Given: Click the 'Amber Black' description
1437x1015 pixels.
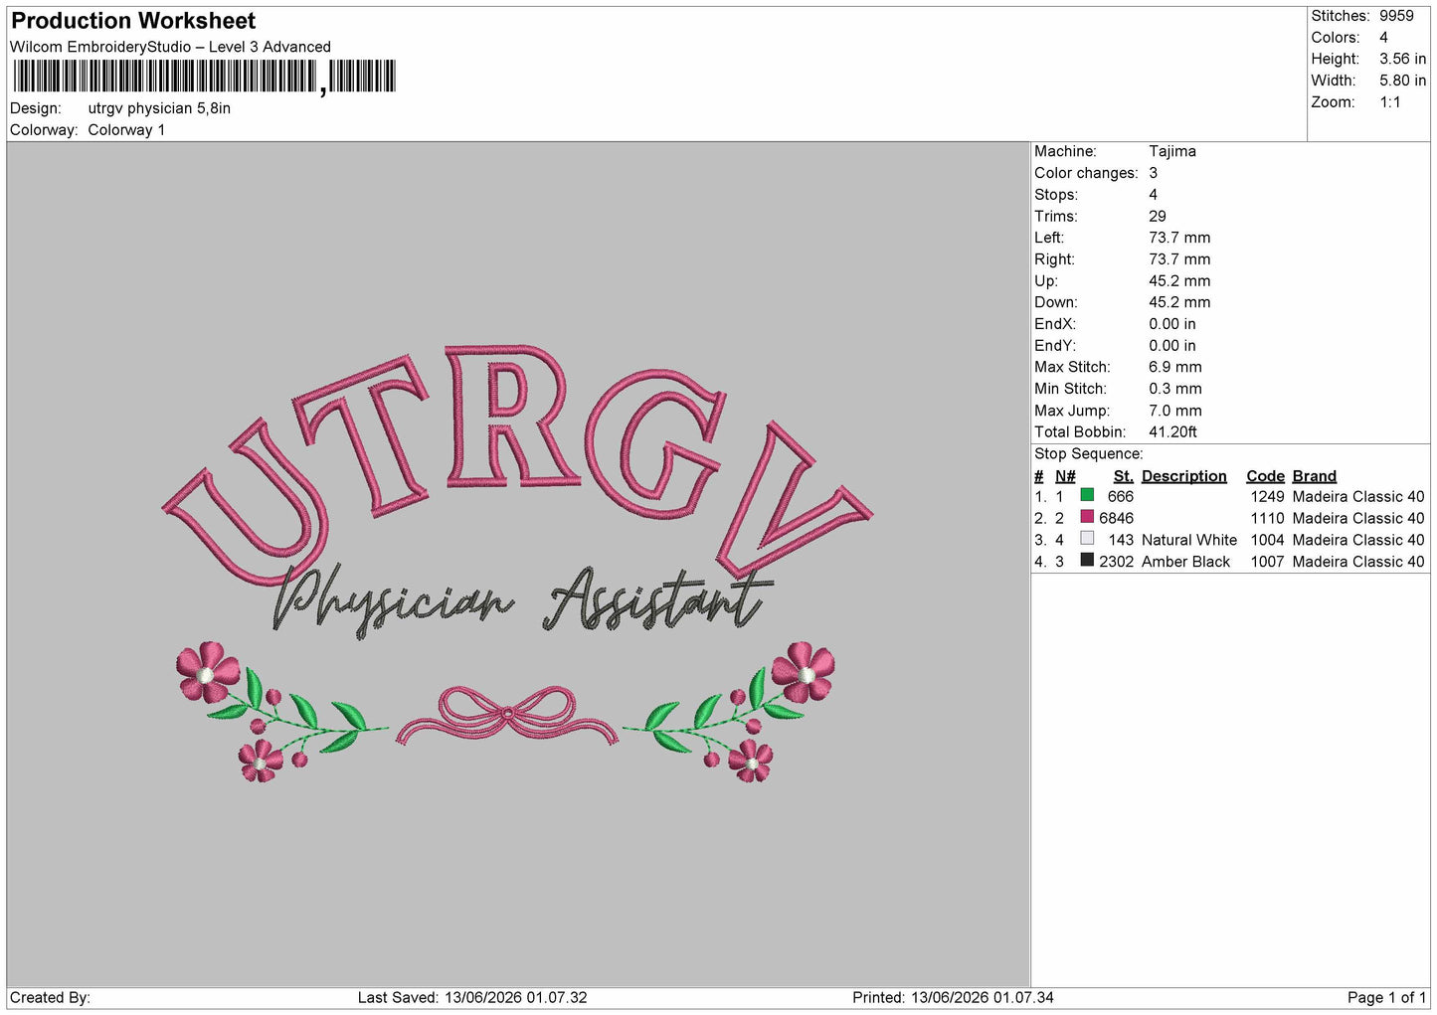Looking at the screenshot, I should (x=1185, y=562).
